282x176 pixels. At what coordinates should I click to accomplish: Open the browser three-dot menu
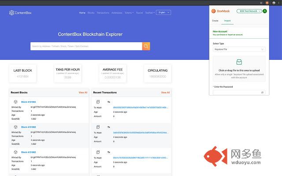(278, 3)
